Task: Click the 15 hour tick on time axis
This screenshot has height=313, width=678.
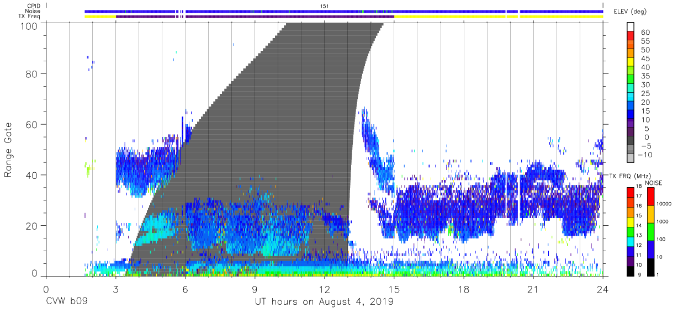Action: [x=394, y=289]
